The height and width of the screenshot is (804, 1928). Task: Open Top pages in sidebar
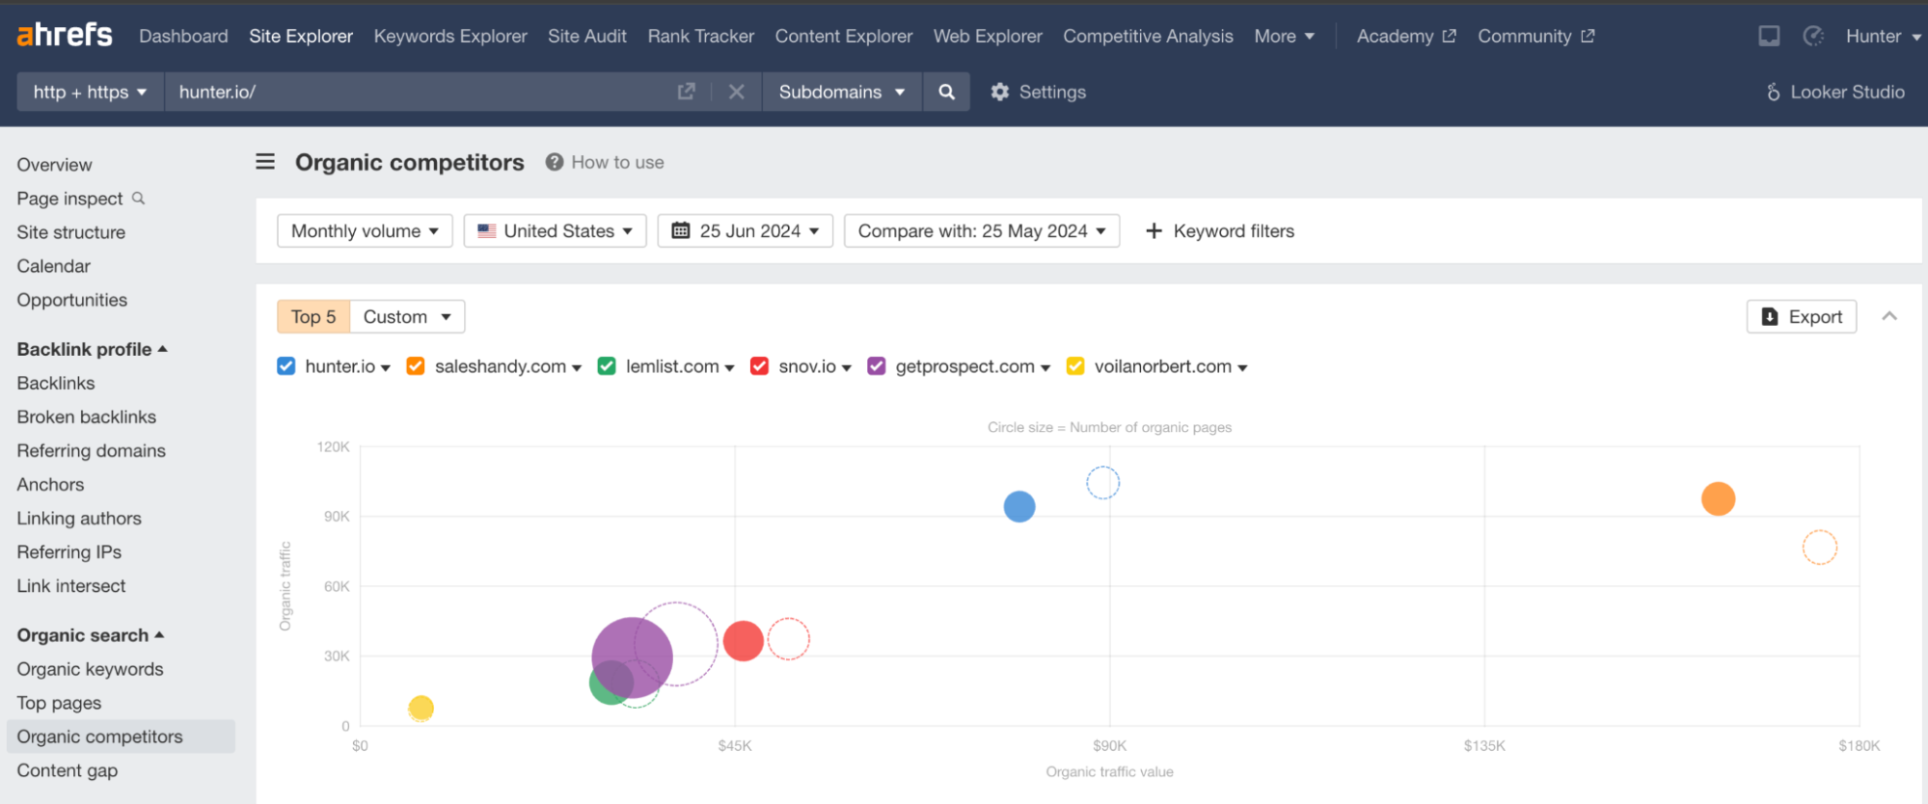coord(59,703)
